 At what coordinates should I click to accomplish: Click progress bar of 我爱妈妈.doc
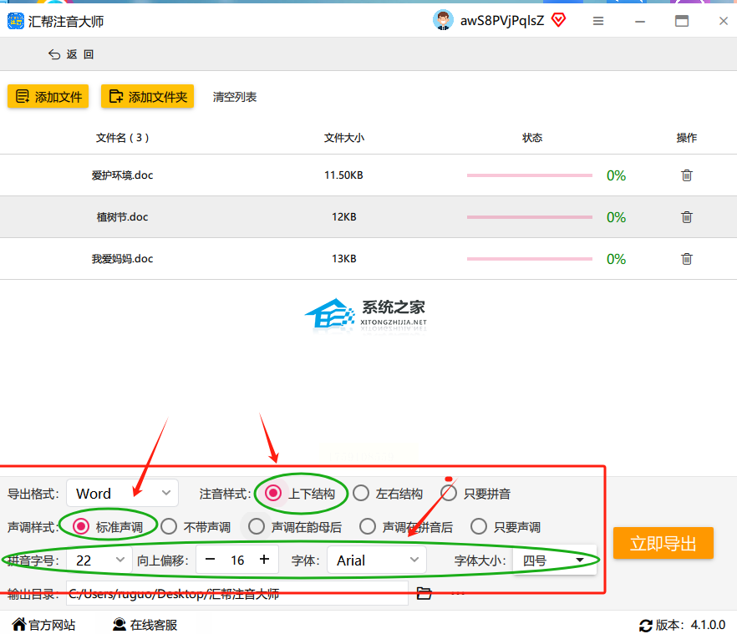529,259
